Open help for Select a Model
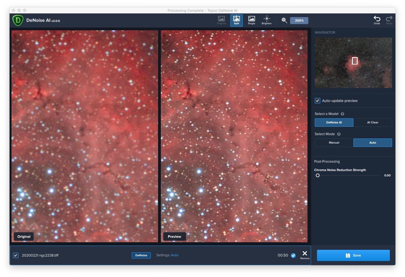The image size is (405, 277). (342, 114)
